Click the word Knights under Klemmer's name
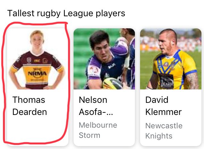 tap(159, 136)
